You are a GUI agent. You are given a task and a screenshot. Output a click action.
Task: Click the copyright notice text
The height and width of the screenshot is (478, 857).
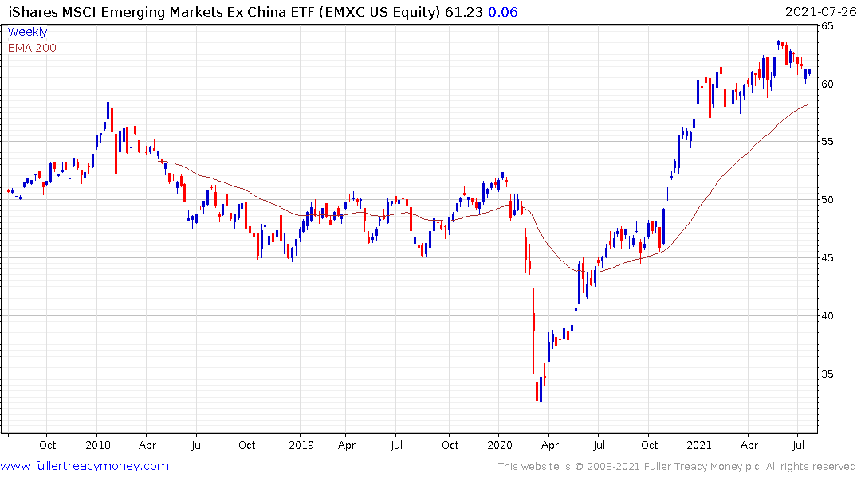[x=677, y=467]
